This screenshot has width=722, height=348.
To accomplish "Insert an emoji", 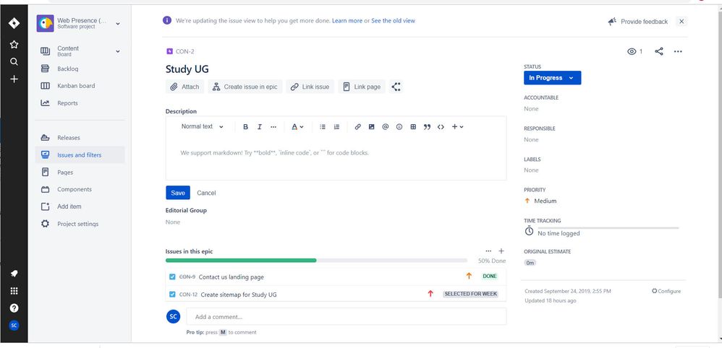I will point(399,127).
